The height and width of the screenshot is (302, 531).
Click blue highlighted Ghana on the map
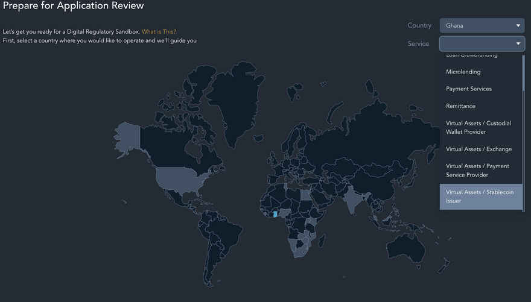click(x=276, y=214)
